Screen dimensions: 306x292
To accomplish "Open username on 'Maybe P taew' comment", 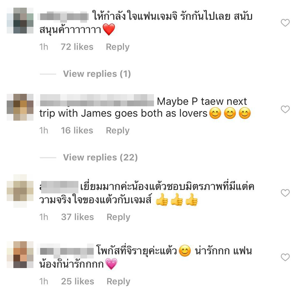I will pyautogui.click(x=97, y=101).
